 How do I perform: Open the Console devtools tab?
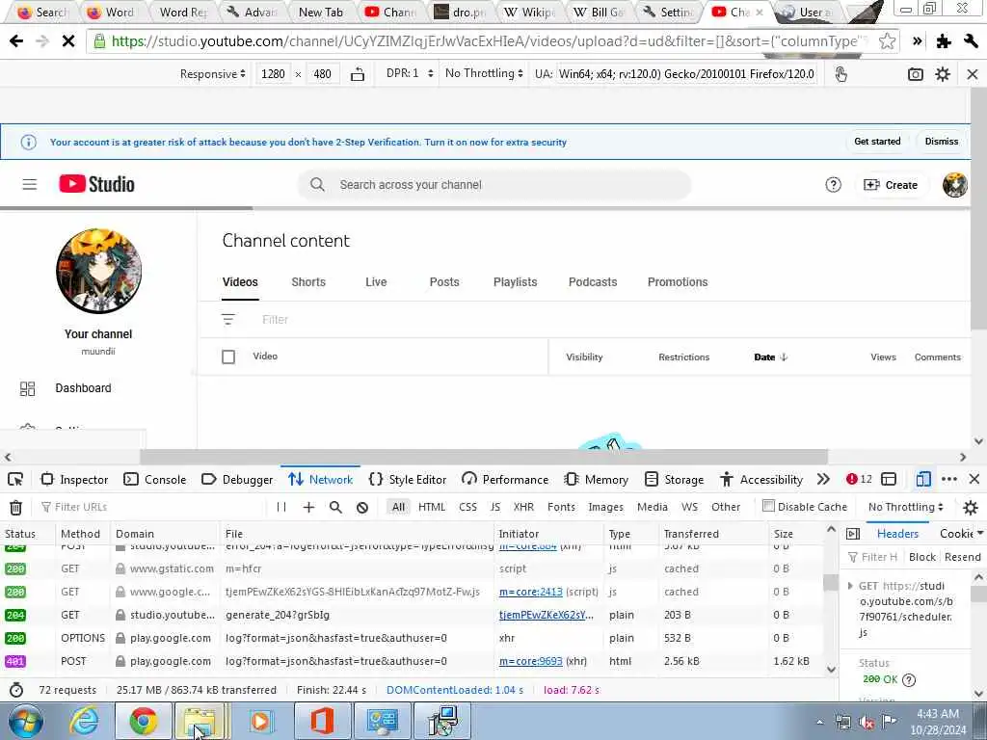pos(155,480)
